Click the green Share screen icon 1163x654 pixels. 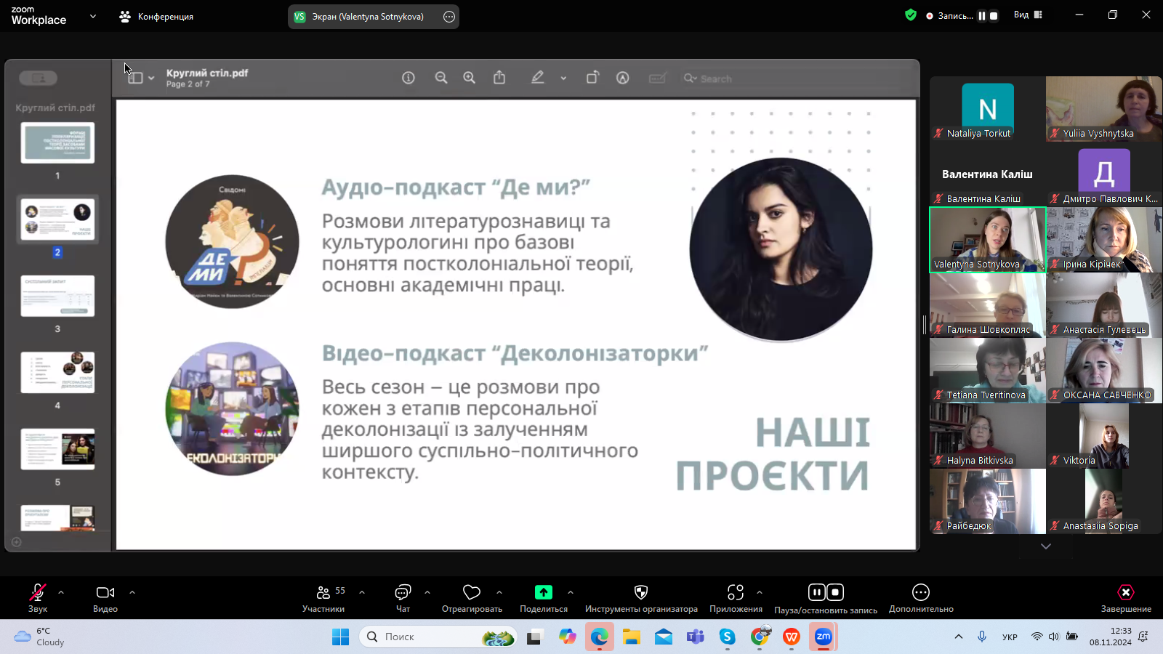tap(543, 592)
